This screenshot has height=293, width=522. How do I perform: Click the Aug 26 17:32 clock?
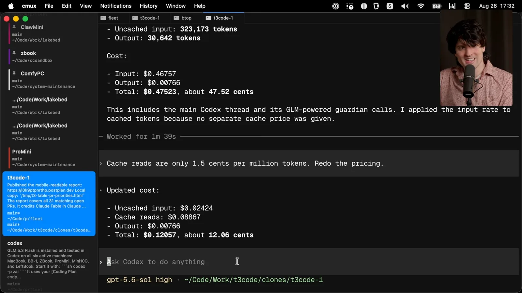pos(497,6)
